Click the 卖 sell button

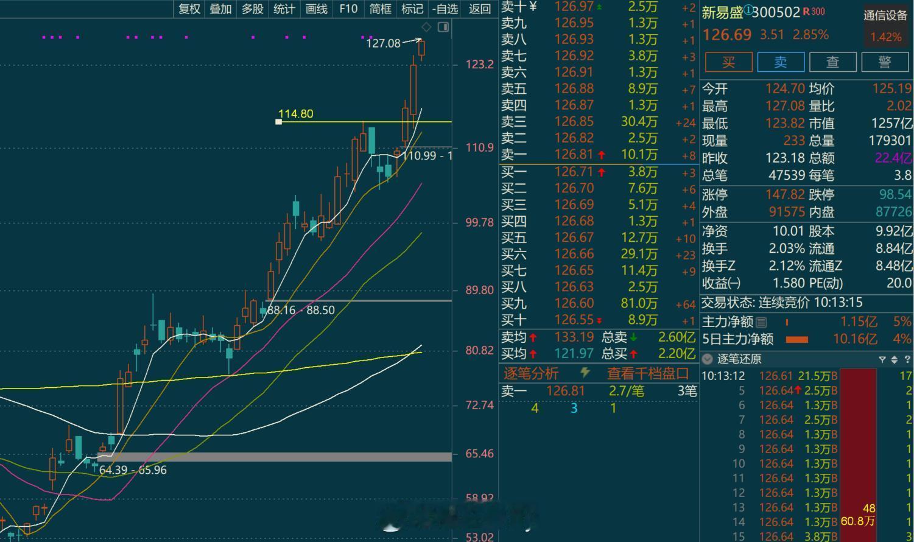pyautogui.click(x=781, y=62)
